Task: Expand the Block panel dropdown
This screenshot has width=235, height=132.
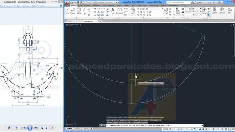Action: coord(168,18)
